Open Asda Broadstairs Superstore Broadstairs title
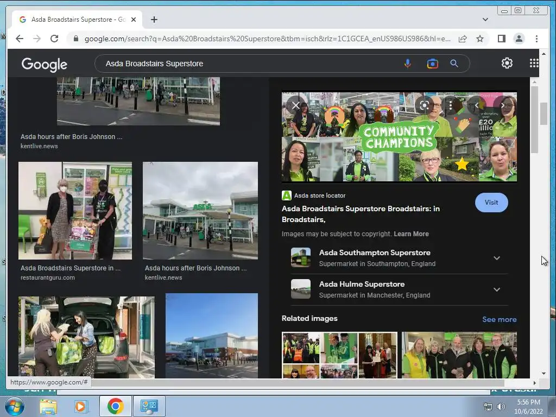The image size is (556, 417). tap(361, 214)
